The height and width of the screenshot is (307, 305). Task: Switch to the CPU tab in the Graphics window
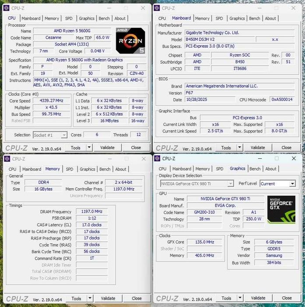(x=162, y=169)
